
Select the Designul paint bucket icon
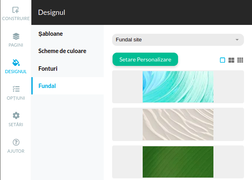(16, 63)
